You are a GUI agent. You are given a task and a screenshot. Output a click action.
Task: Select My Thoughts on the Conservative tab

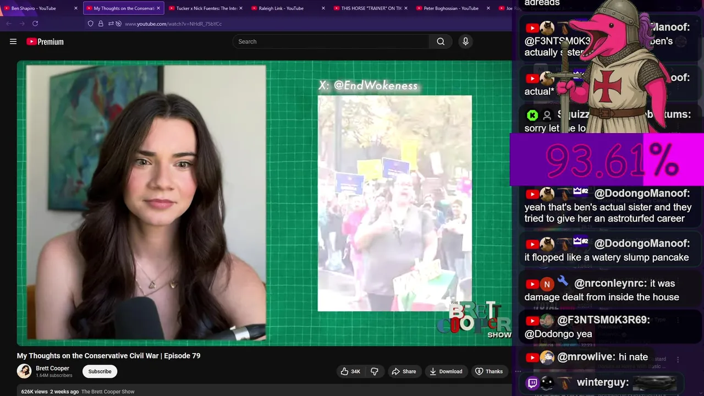pos(123,8)
